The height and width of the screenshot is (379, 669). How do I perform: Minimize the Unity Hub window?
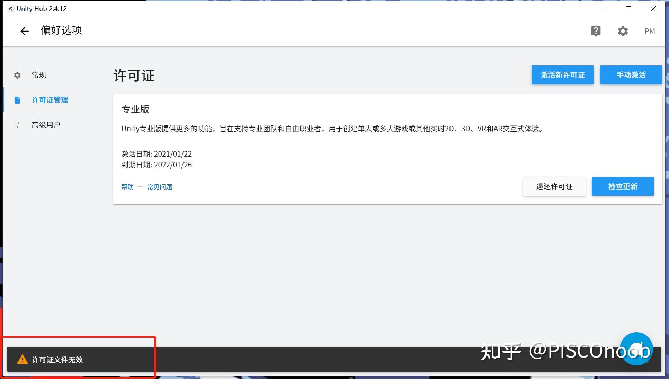tap(605, 9)
